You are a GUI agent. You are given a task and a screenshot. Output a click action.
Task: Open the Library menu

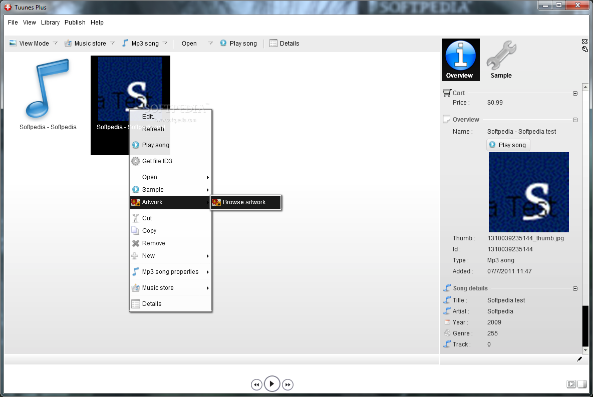[50, 23]
